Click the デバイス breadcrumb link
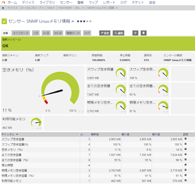 [12, 8]
